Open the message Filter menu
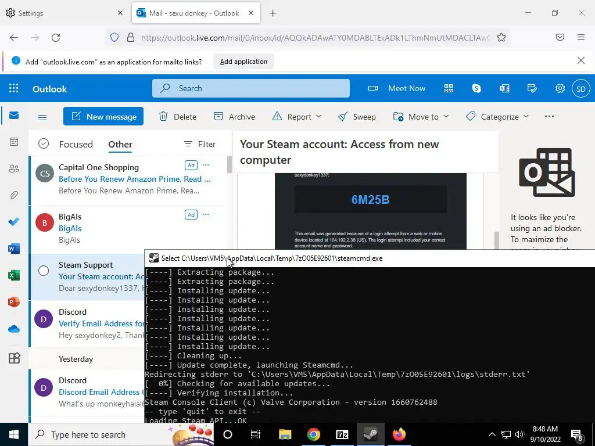Screen dimensions: 595x446 200,144
